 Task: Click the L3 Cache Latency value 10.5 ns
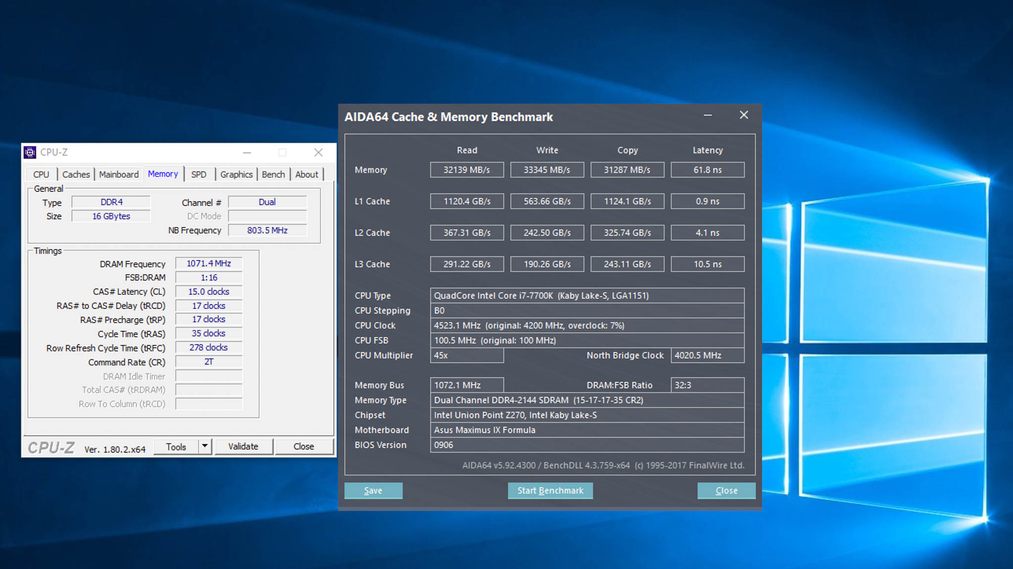[x=708, y=264]
